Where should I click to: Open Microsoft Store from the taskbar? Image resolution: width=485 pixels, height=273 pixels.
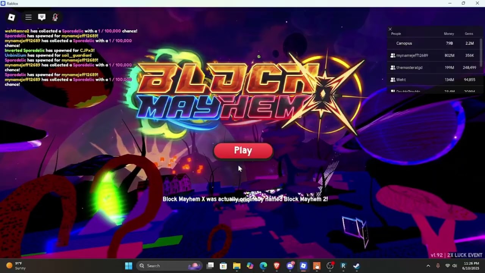pos(224,266)
